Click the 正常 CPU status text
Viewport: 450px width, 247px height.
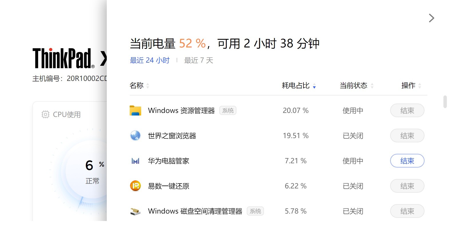(92, 181)
